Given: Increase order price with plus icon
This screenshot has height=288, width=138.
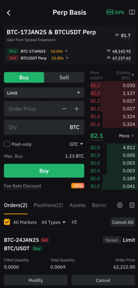Looking at the screenshot, I should pos(76,109).
